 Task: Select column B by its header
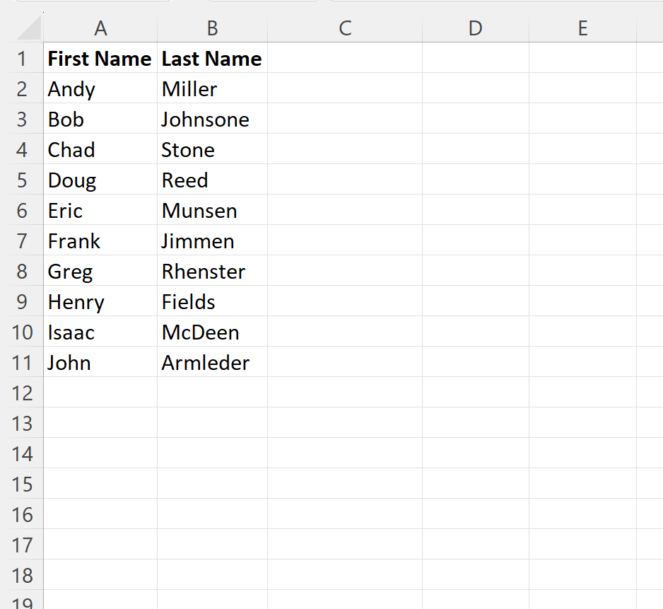(x=212, y=28)
